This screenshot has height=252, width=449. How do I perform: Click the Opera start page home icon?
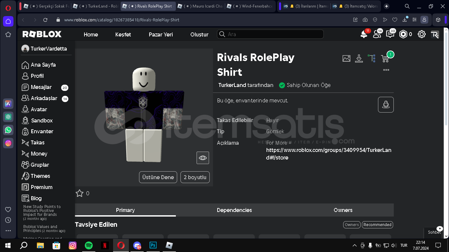[8, 21]
